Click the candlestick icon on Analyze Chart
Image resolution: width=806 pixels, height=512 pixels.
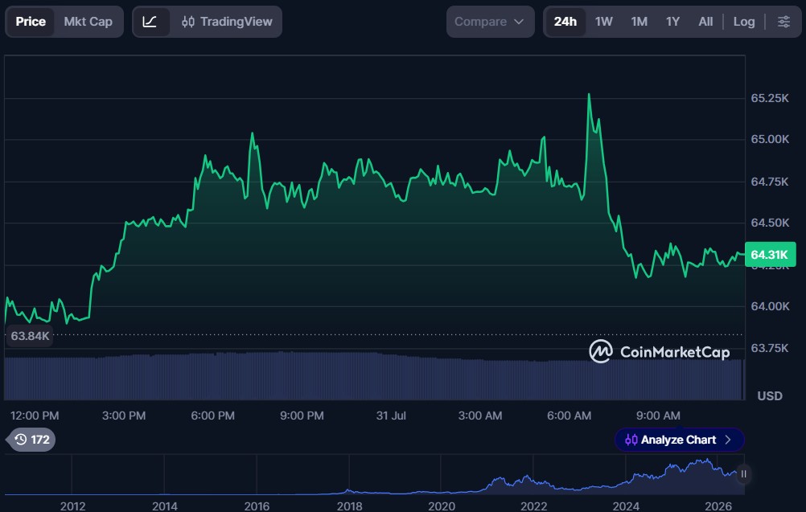click(631, 440)
